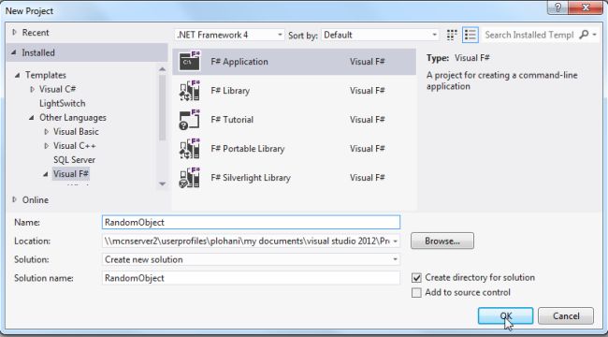The image size is (608, 337).
Task: Select the F# Application template icon
Action: pos(190,62)
